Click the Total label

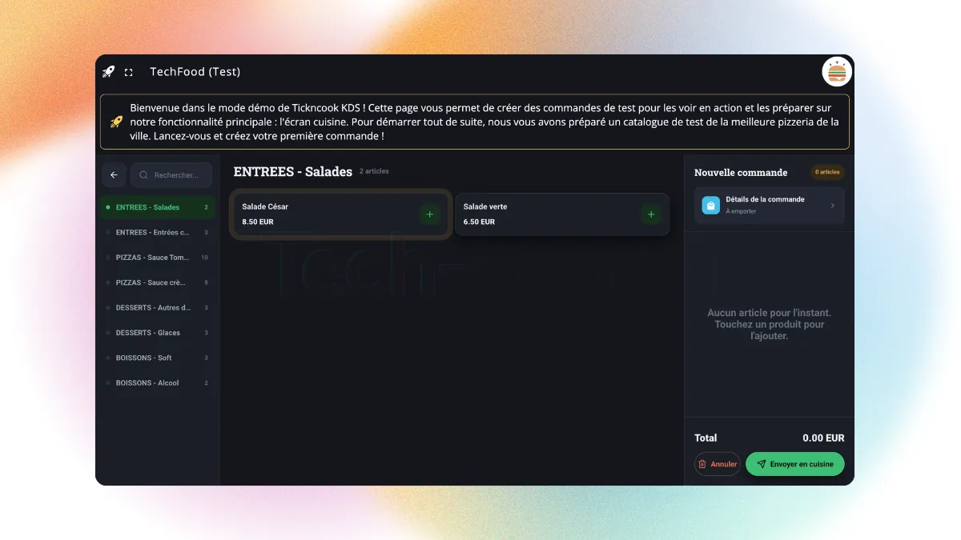tap(706, 438)
